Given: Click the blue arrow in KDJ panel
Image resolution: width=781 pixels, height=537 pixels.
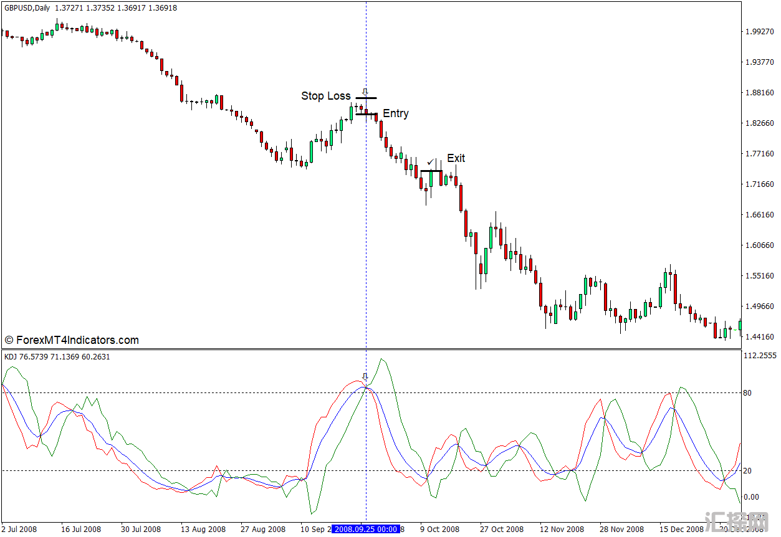Looking at the screenshot, I should pos(366,377).
